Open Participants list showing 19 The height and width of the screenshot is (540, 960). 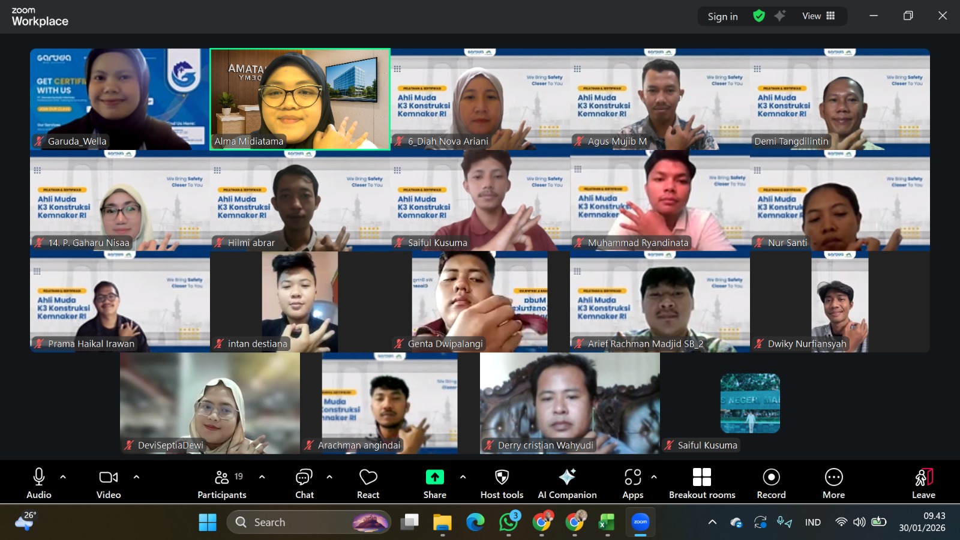click(x=222, y=483)
